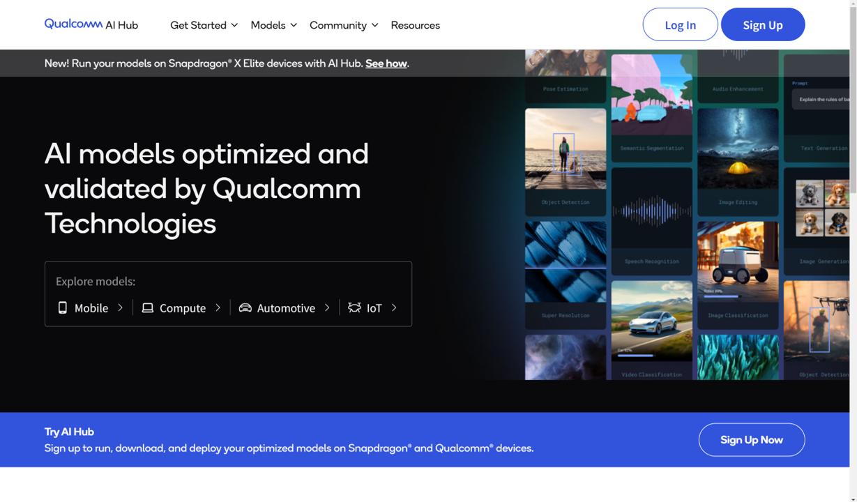Open the Object Detection pier thumbnail
857x502 pixels.
tap(566, 161)
